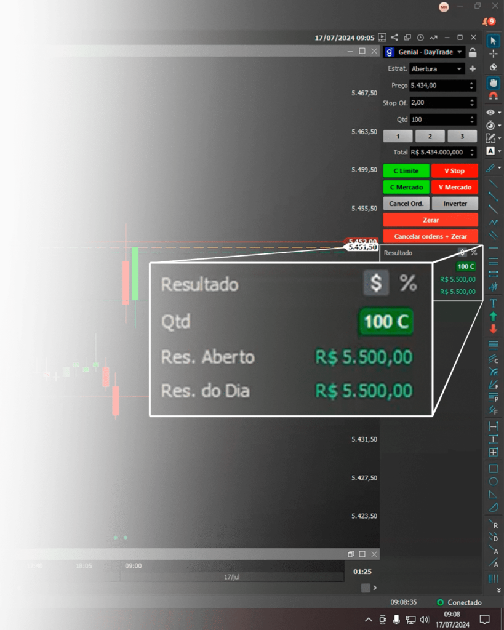Click the Preço spinner arrows
Screen dimensions: 504x630
click(x=472, y=86)
